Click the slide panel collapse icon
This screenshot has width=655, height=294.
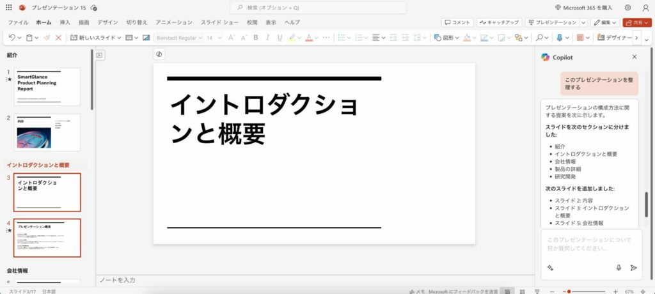click(99, 55)
